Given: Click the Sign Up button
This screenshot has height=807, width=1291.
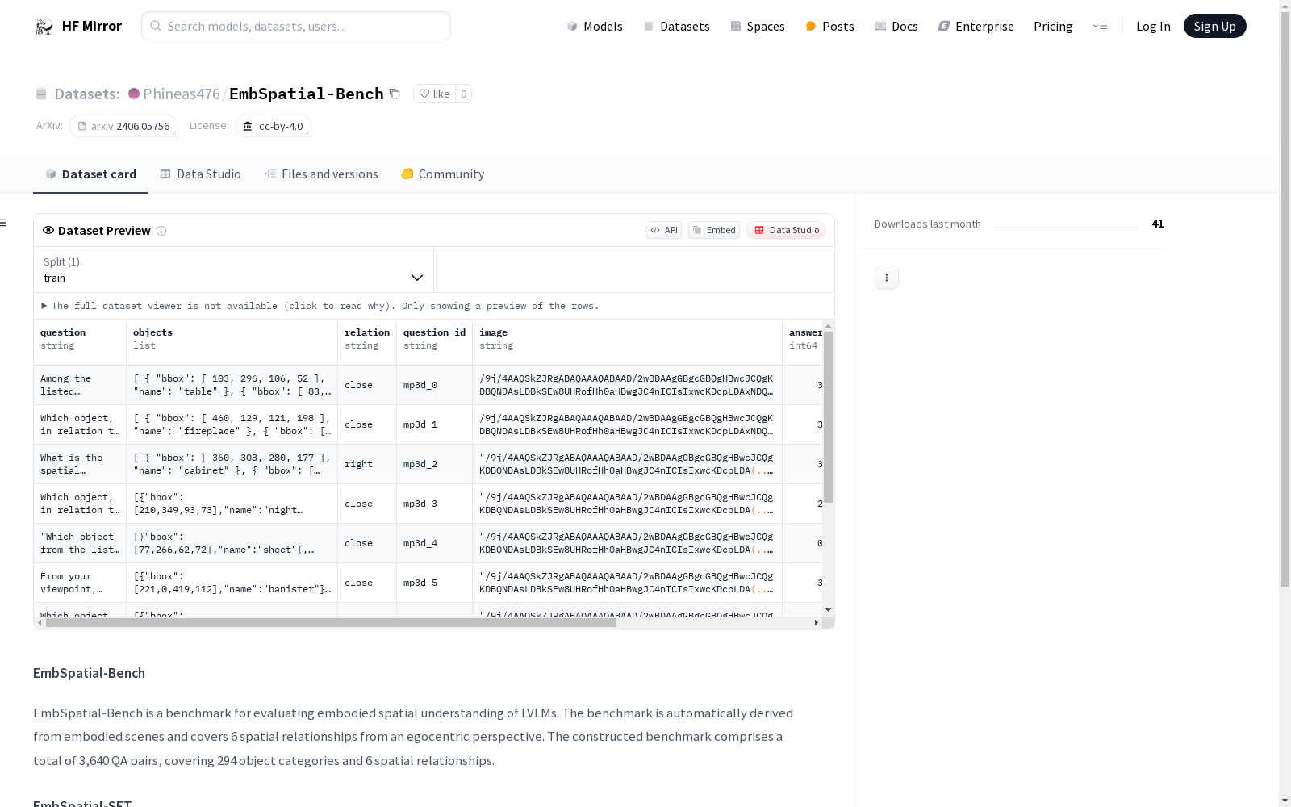Looking at the screenshot, I should (1214, 26).
